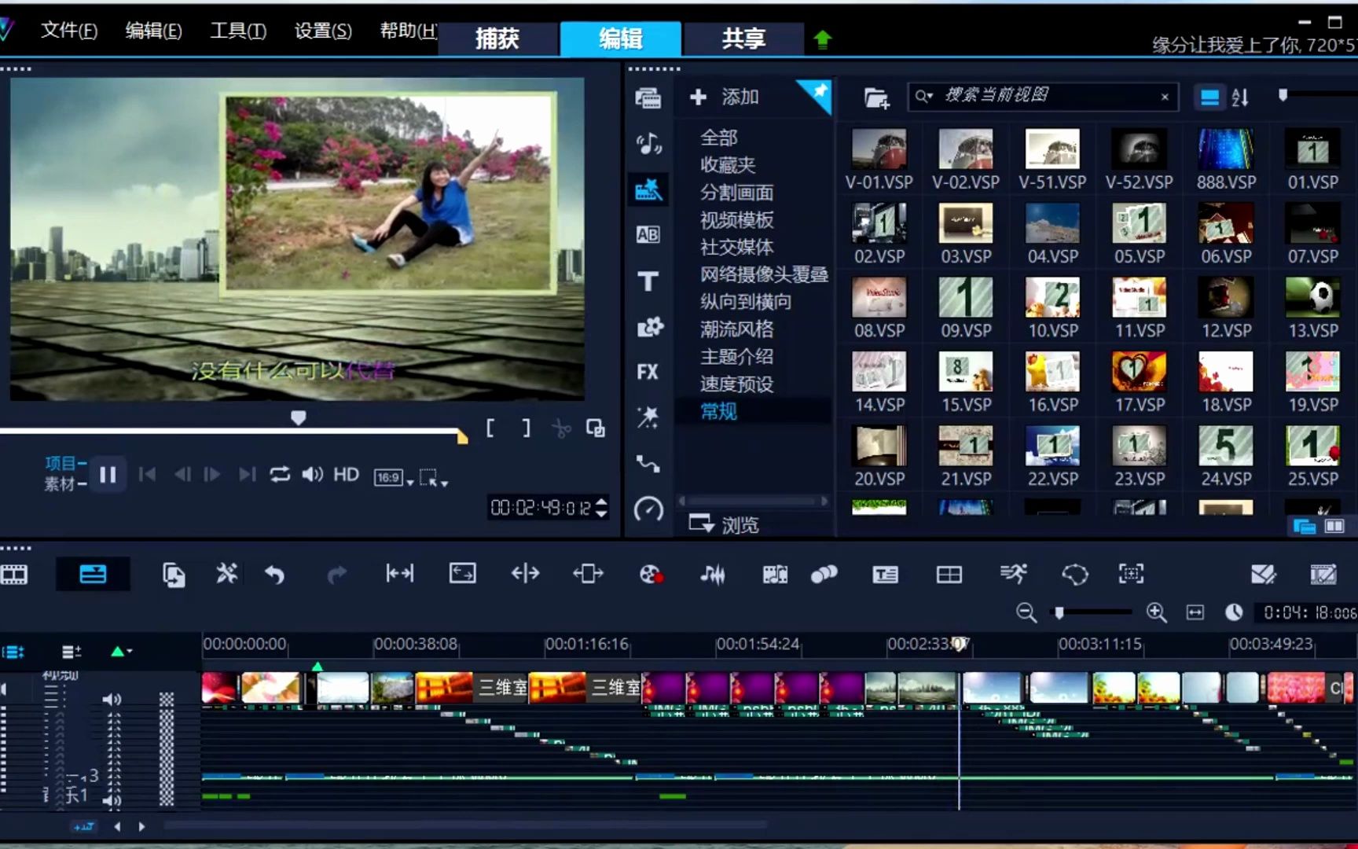This screenshot has height=849, width=1358.
Task: Open the FX filter library
Action: [x=648, y=372]
